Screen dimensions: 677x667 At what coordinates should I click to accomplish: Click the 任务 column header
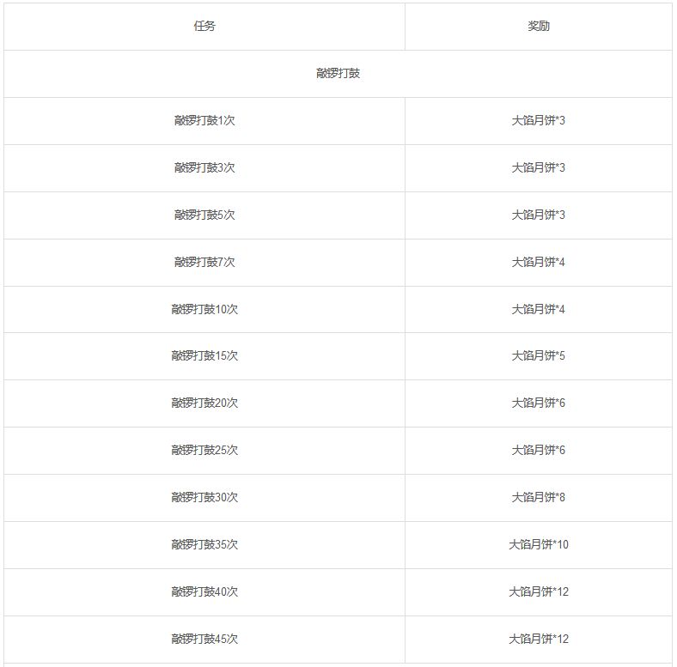204,27
